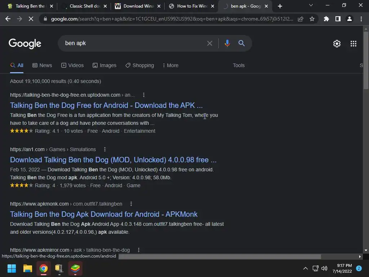
Task: Click the vertical page scrollbar thumb
Action: [366, 60]
